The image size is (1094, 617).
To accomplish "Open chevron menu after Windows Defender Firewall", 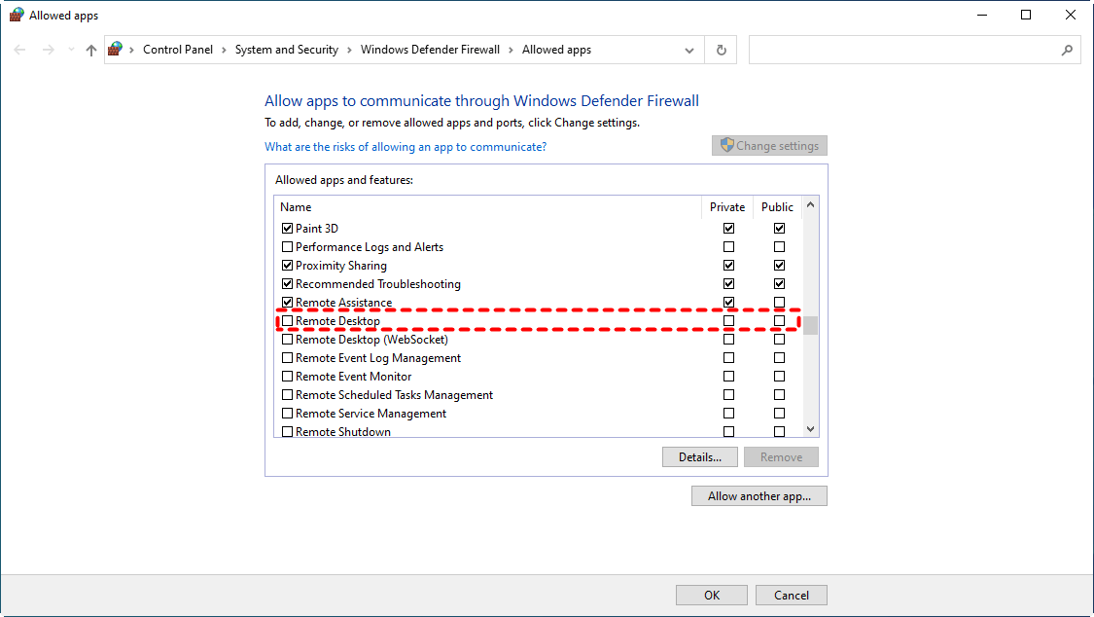I will coord(511,50).
